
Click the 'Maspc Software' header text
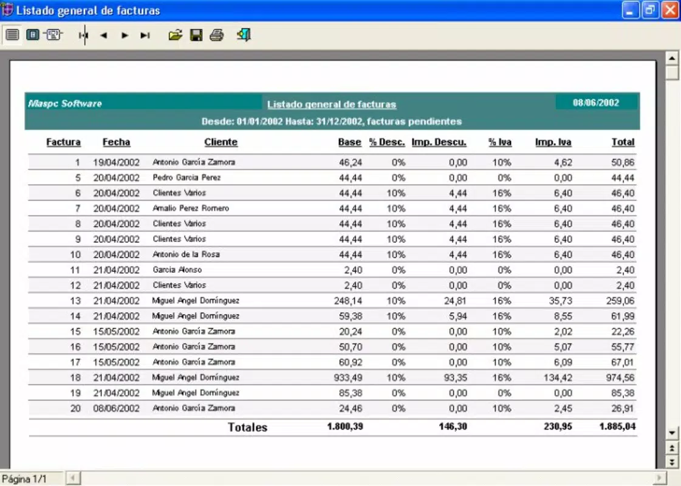point(65,103)
